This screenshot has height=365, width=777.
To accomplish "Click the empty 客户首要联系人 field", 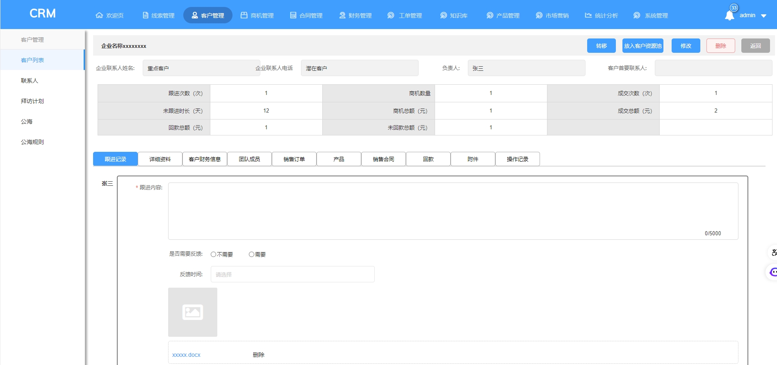I will click(x=713, y=68).
